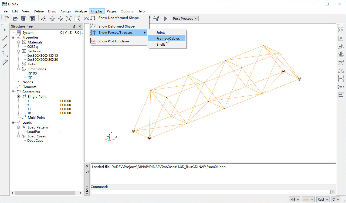Image resolution: width=346 pixels, height=203 pixels.
Task: Select the Link drawing tool in left sidebar
Action: click(x=5, y=62)
